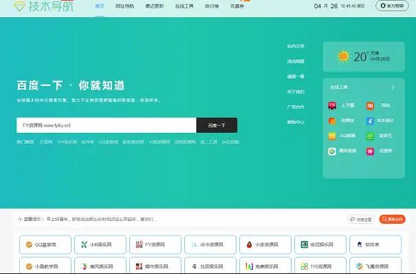Click the 小K娱乐网 quick link under search
416x274 pixels.
tap(67, 142)
